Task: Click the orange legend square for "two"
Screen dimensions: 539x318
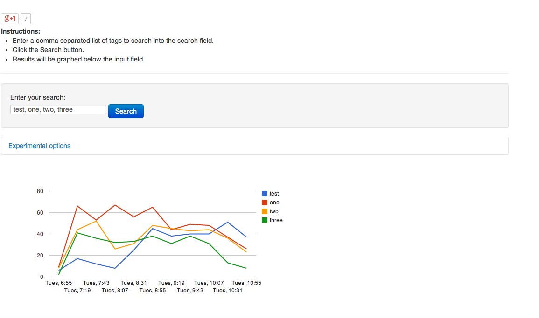Action: pyautogui.click(x=265, y=211)
